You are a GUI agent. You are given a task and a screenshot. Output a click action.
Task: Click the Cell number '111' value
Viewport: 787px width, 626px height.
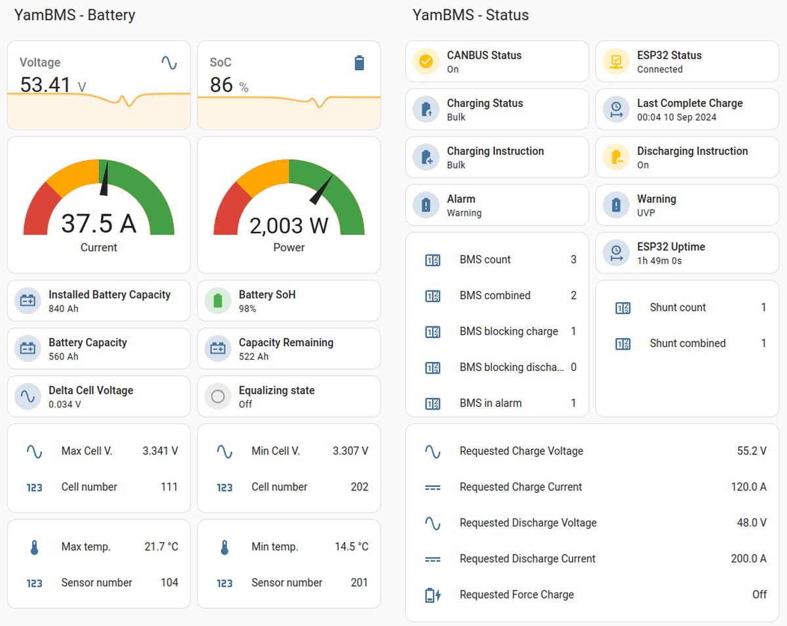coord(169,487)
